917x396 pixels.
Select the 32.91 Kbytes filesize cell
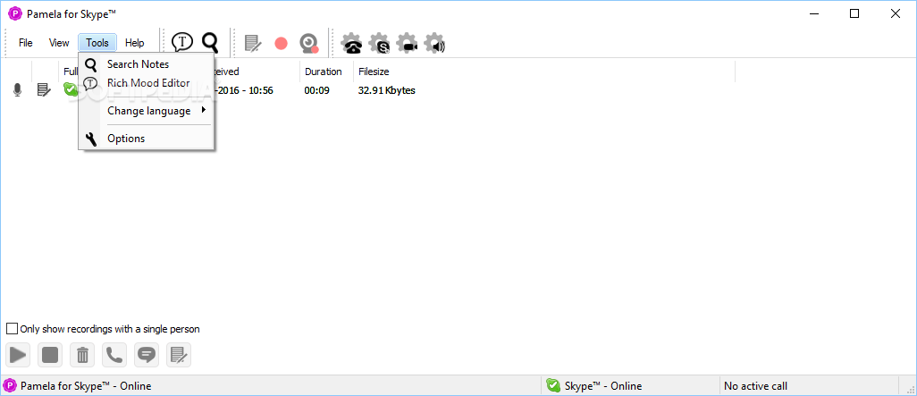pos(387,90)
